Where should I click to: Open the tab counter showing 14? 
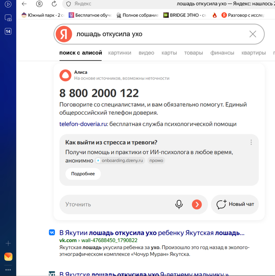coord(8,31)
